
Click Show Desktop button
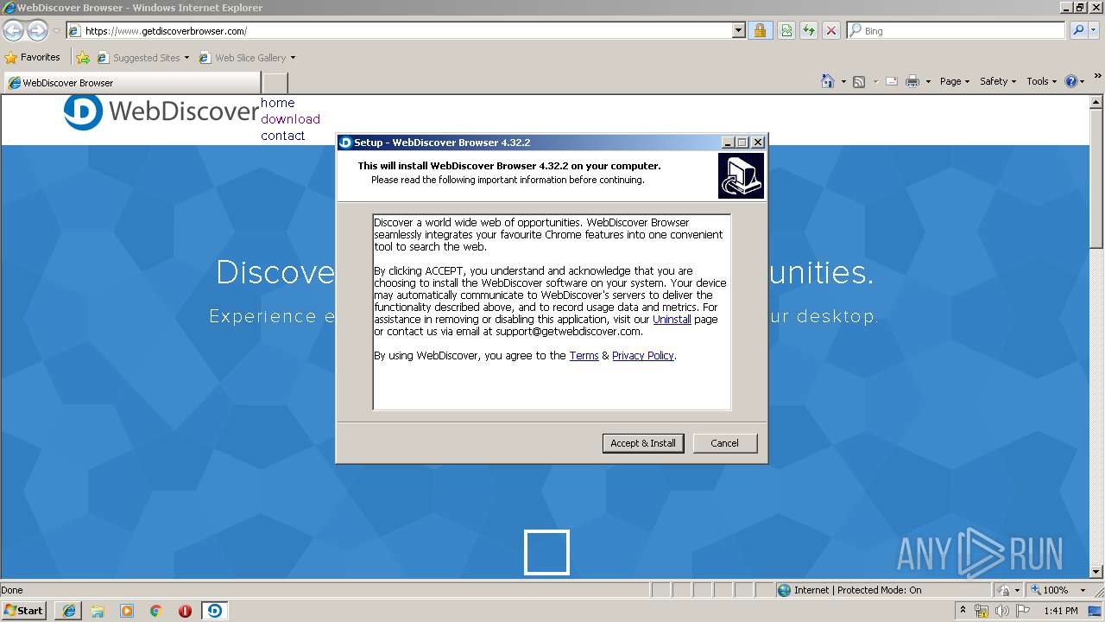coord(1096,611)
